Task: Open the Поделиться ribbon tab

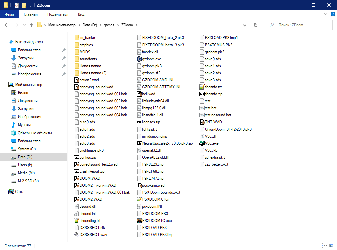Action: pos(58,14)
